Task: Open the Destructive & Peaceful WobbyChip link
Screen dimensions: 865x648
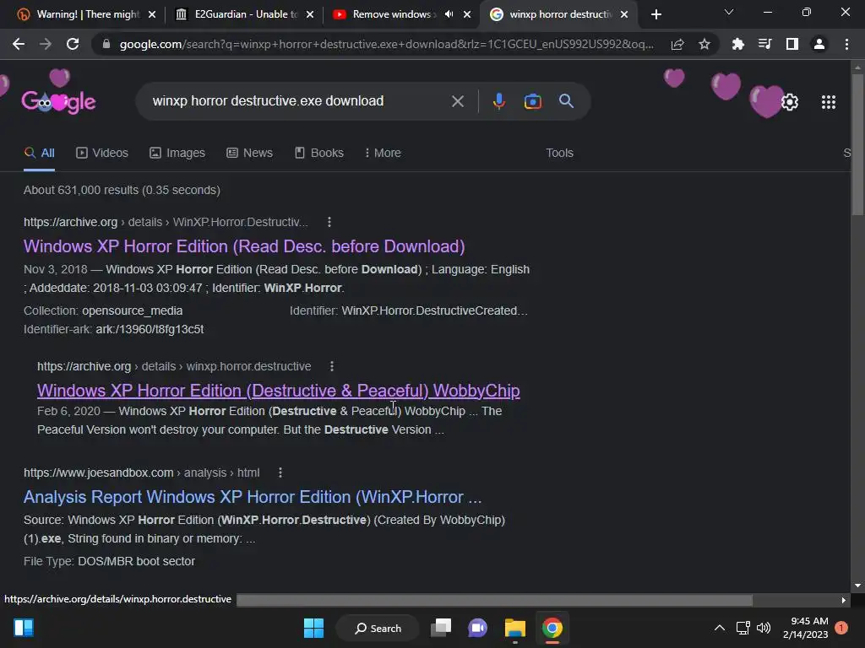Action: click(x=278, y=391)
